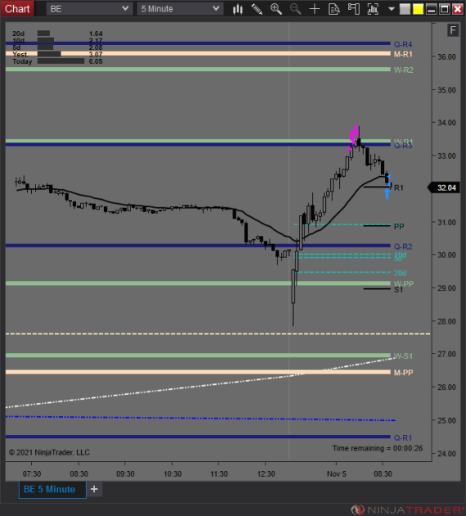Viewport: 466px width, 516px height.
Task: Toggle the Chart Trader panel icon
Action: click(x=354, y=9)
